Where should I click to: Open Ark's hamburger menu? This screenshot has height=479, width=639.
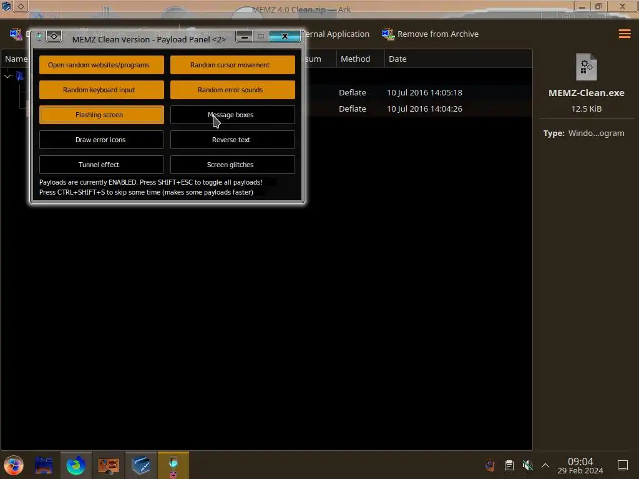pyautogui.click(x=624, y=34)
